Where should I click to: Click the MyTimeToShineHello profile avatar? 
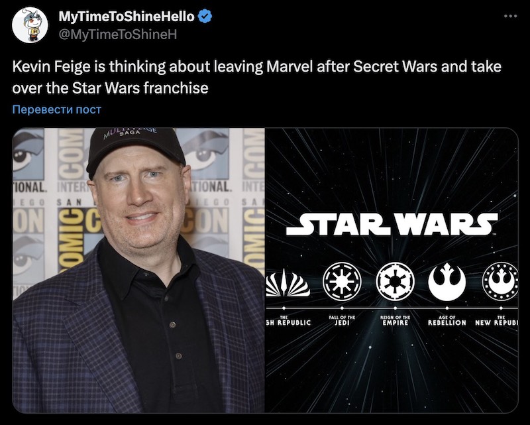[x=30, y=25]
